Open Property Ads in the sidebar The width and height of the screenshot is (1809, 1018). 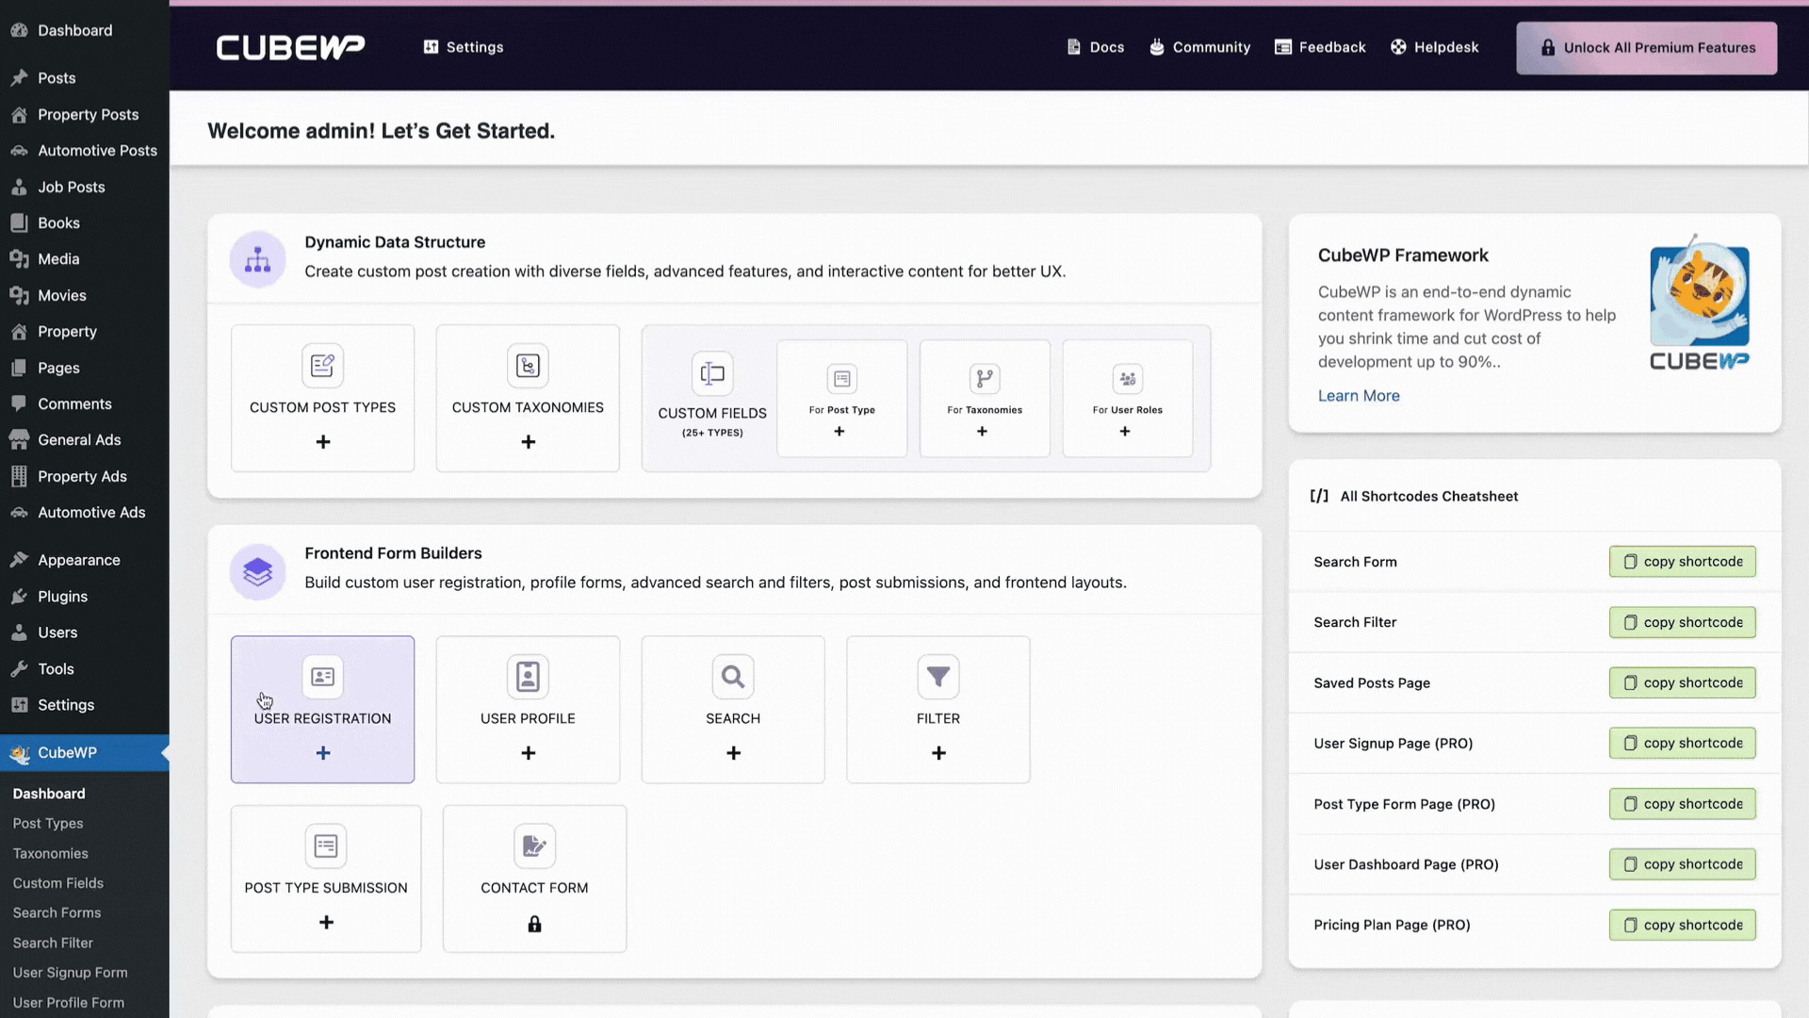tap(85, 476)
